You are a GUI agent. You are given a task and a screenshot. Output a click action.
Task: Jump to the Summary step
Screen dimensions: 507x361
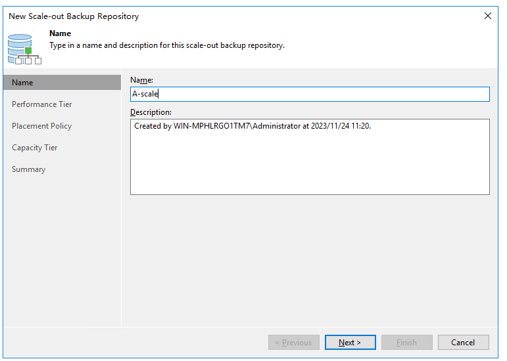tap(29, 169)
